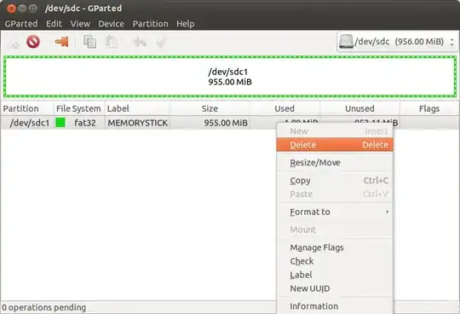Screen dimensions: 460x314
Task: Click the Size column header
Action: click(x=210, y=108)
